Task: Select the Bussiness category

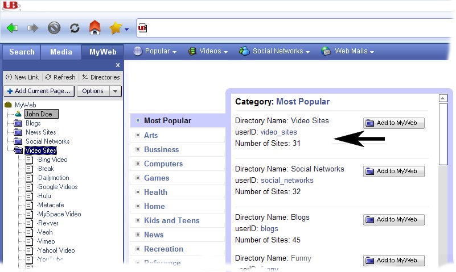Action: tap(178, 150)
